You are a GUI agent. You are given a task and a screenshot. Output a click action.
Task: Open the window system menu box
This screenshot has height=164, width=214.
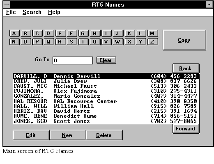[x=7, y=5]
